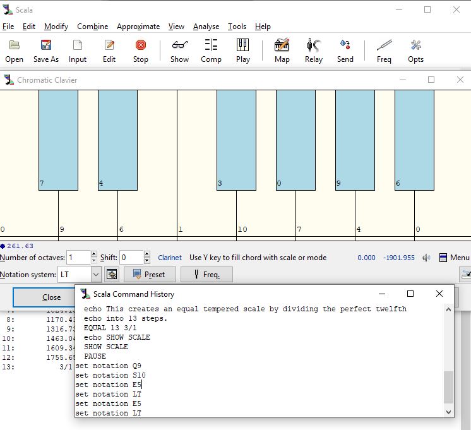Open the Analyse menu
The image size is (471, 430).
[x=206, y=27]
